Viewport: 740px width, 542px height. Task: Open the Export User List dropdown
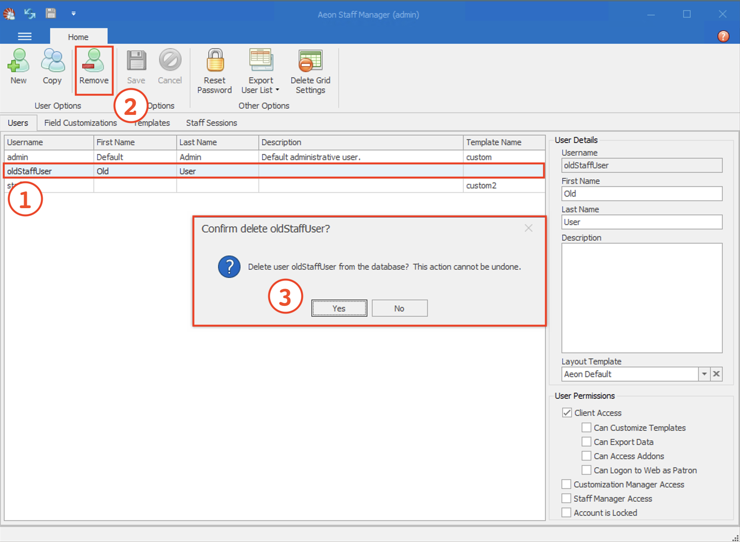(x=277, y=90)
